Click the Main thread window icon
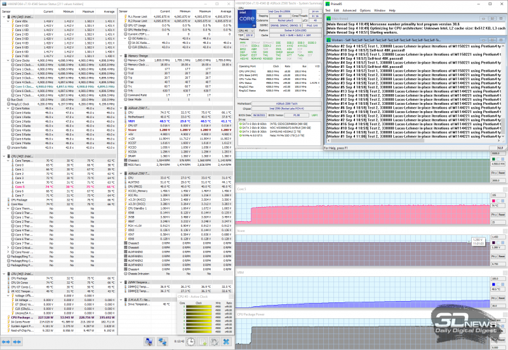 coord(328,19)
